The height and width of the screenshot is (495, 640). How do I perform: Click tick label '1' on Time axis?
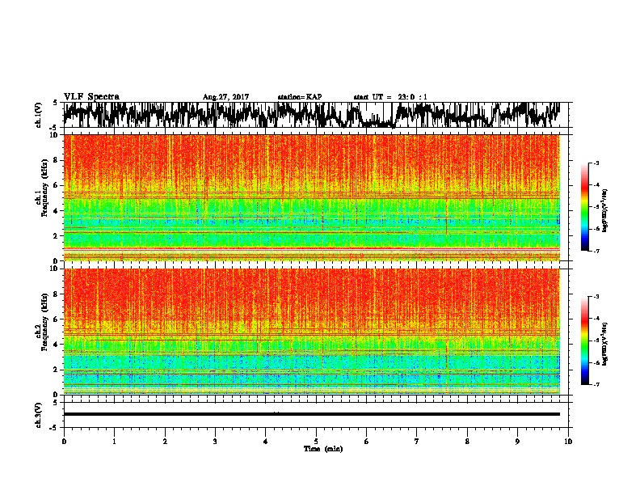coord(114,442)
